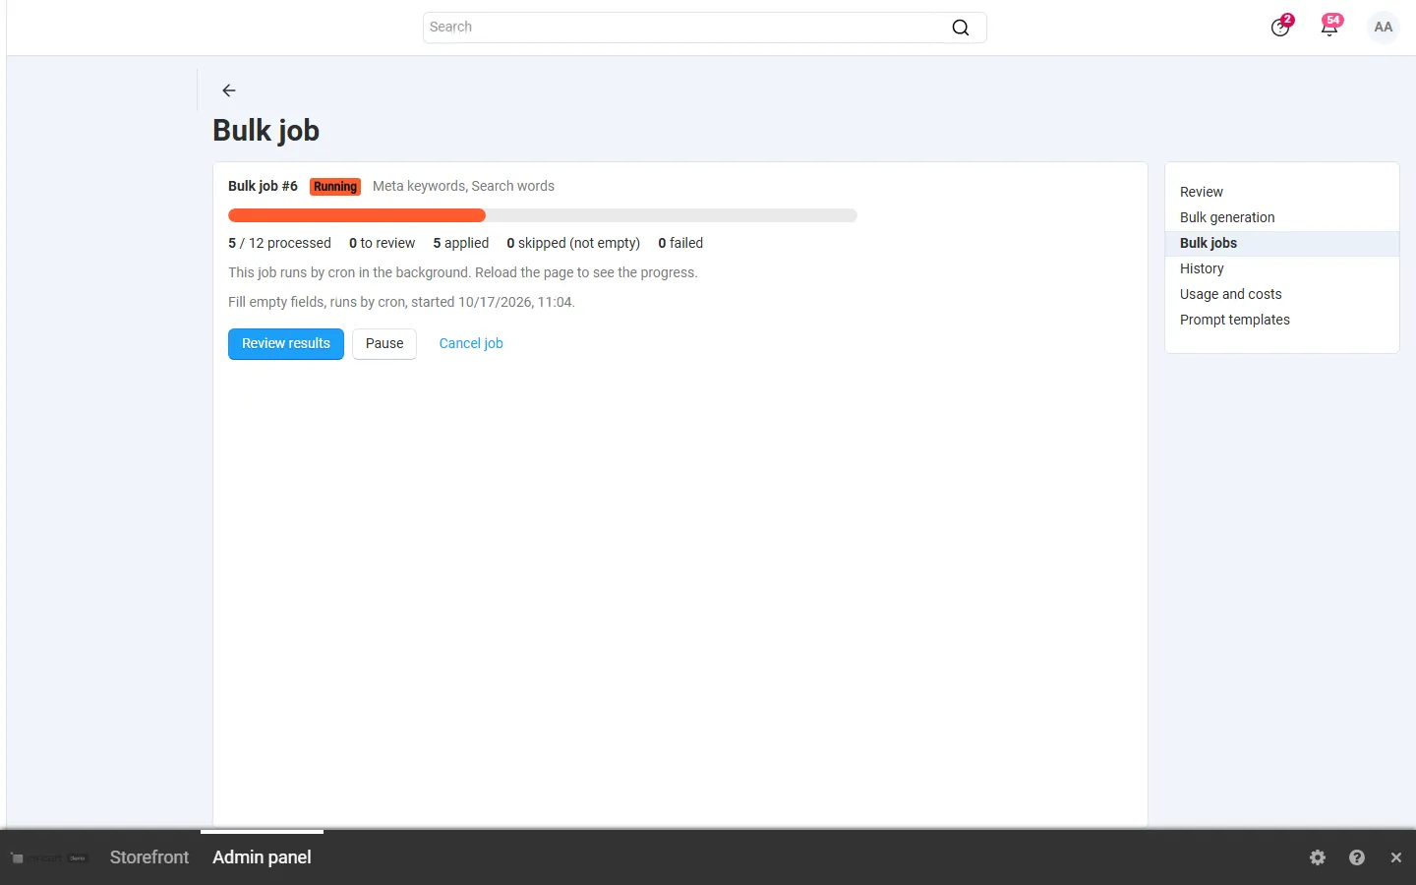The height and width of the screenshot is (885, 1416).
Task: Click the Fill empty fields started line
Action: 401,302
